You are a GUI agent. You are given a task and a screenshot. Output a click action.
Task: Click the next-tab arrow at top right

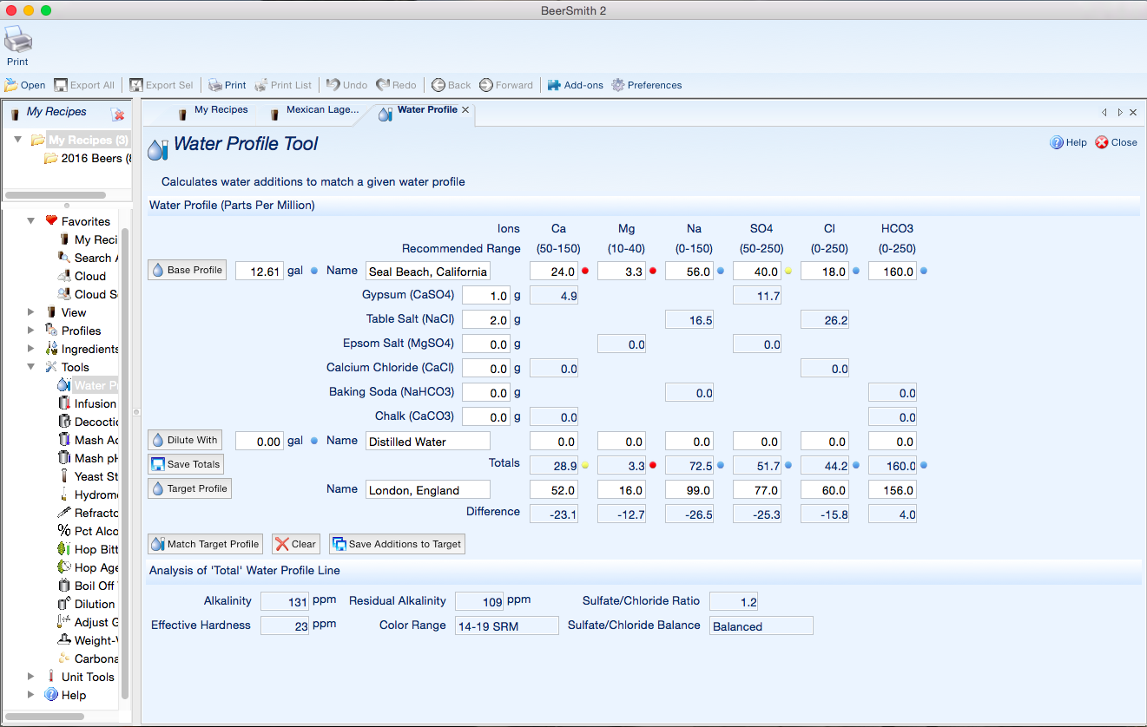coord(1120,112)
